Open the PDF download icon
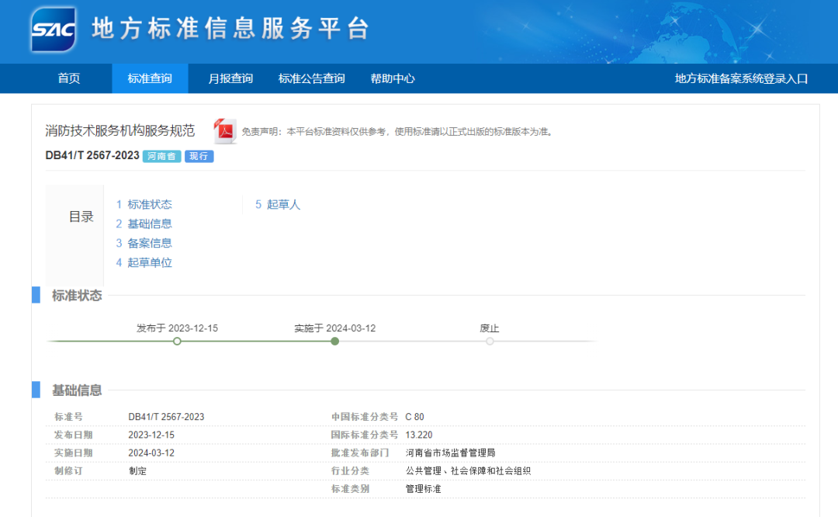This screenshot has width=838, height=517. pyautogui.click(x=226, y=130)
